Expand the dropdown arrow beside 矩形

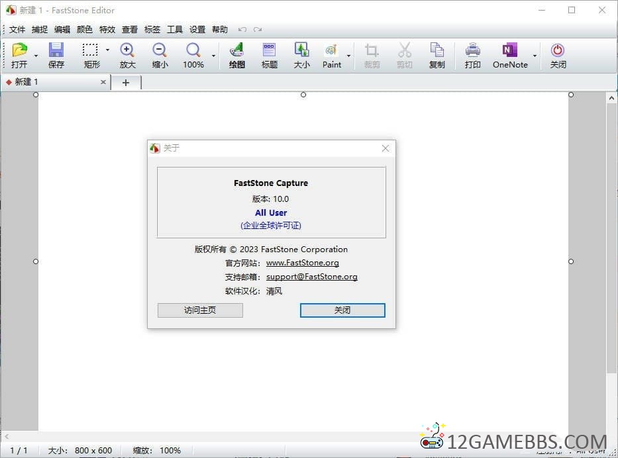[x=107, y=50]
